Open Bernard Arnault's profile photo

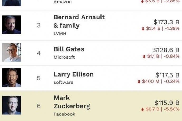pyautogui.click(x=12, y=25)
